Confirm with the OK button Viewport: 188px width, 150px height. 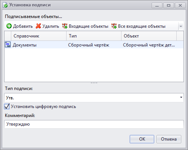click(x=142, y=139)
